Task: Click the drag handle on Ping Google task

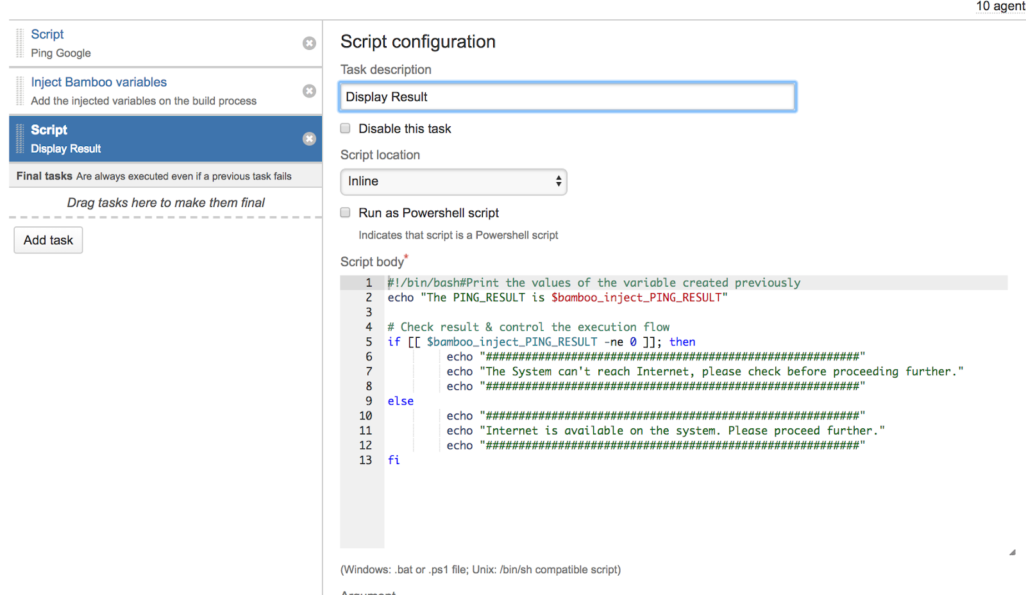Action: pos(19,42)
